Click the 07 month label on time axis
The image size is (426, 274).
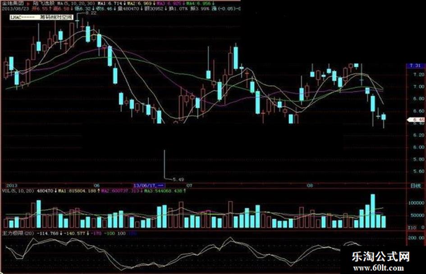[189, 185]
